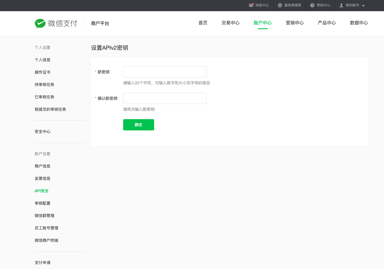Select 已审核任务 in the sidebar

pos(44,97)
